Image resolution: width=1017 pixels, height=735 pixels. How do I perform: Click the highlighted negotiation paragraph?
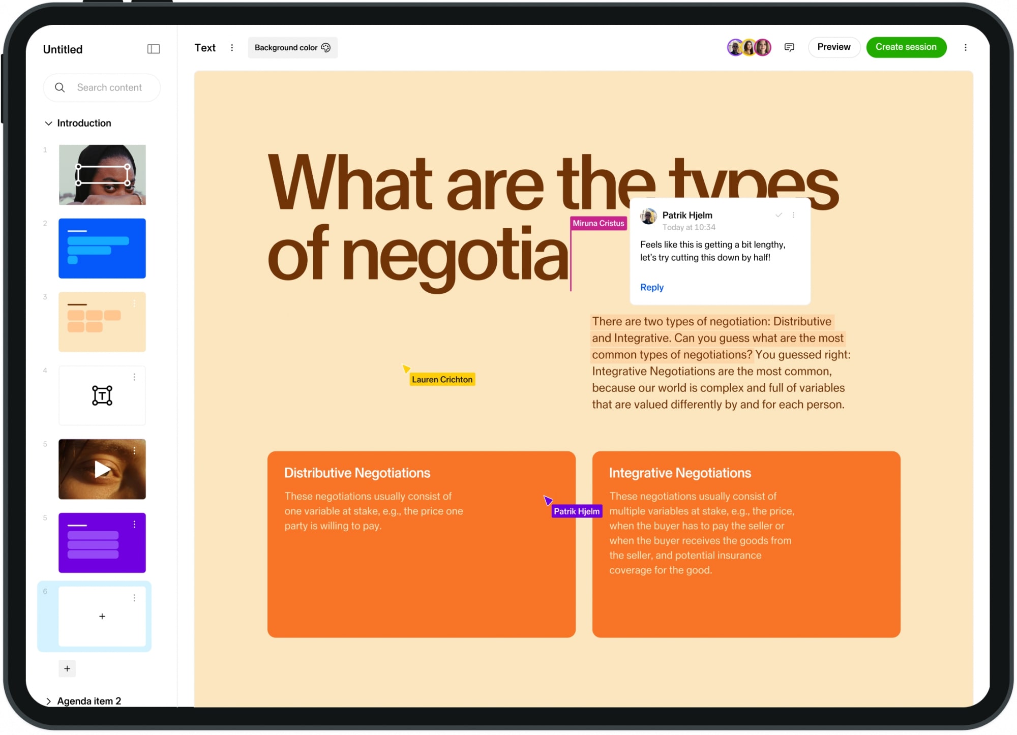pyautogui.click(x=717, y=338)
